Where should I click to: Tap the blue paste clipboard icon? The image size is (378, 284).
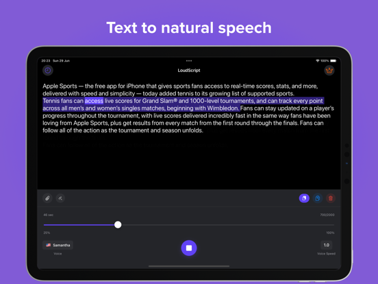pos(318,198)
